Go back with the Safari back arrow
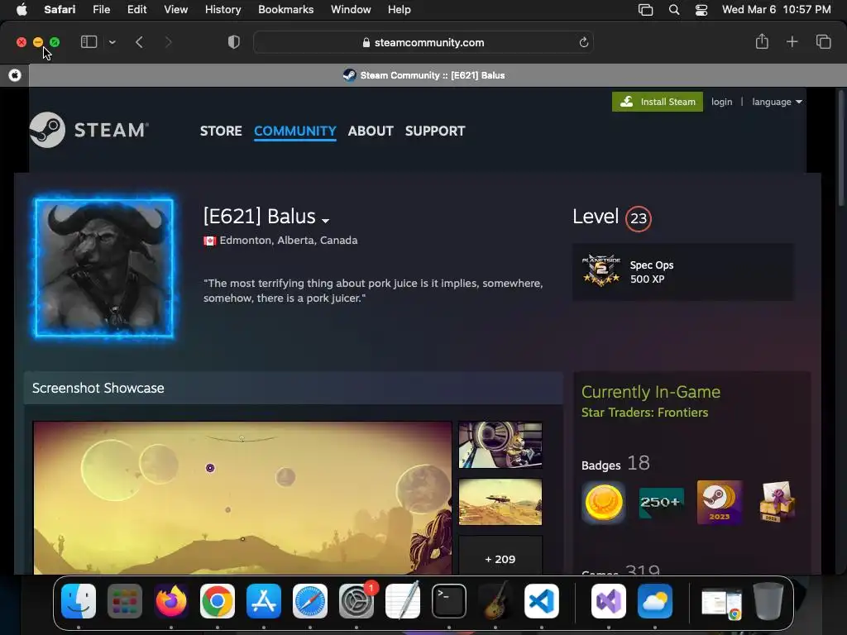 (139, 42)
